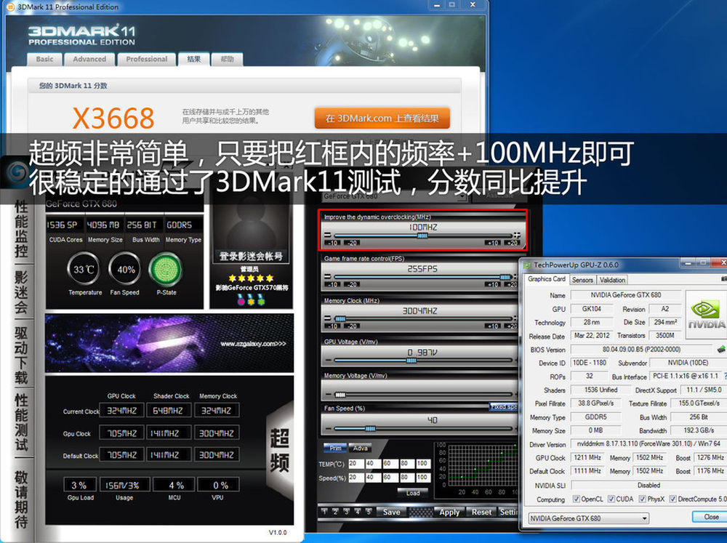Click the NVIDIA logo in GPU-Z
The height and width of the screenshot is (543, 727).
(706, 315)
